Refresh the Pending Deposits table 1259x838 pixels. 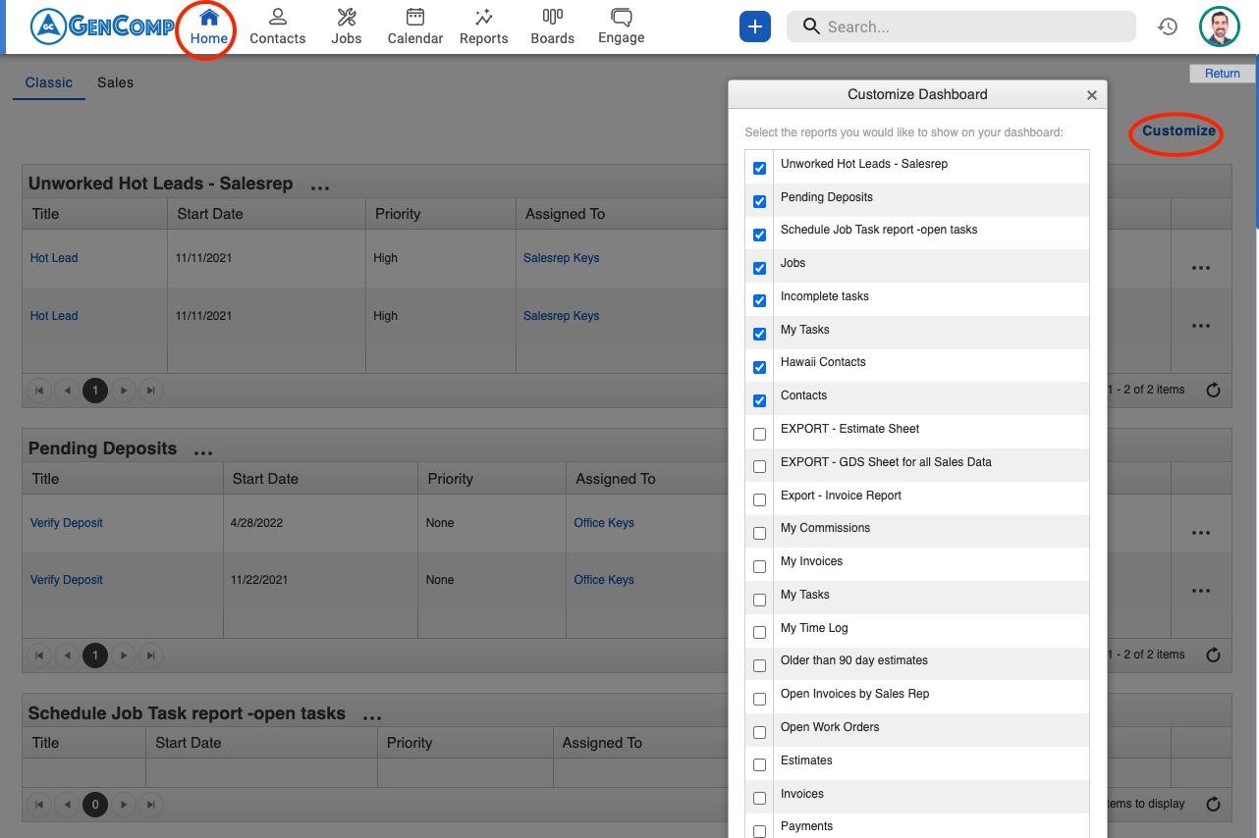point(1213,655)
